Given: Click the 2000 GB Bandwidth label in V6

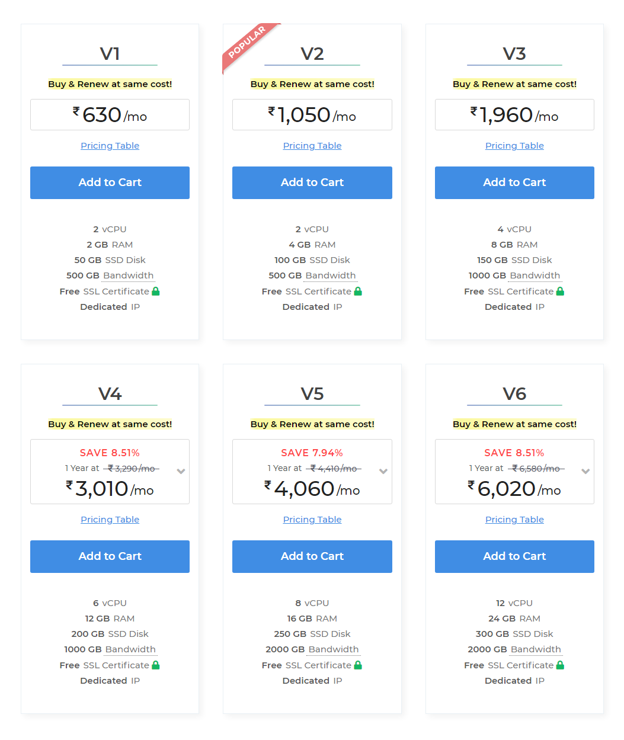Looking at the screenshot, I should point(514,649).
